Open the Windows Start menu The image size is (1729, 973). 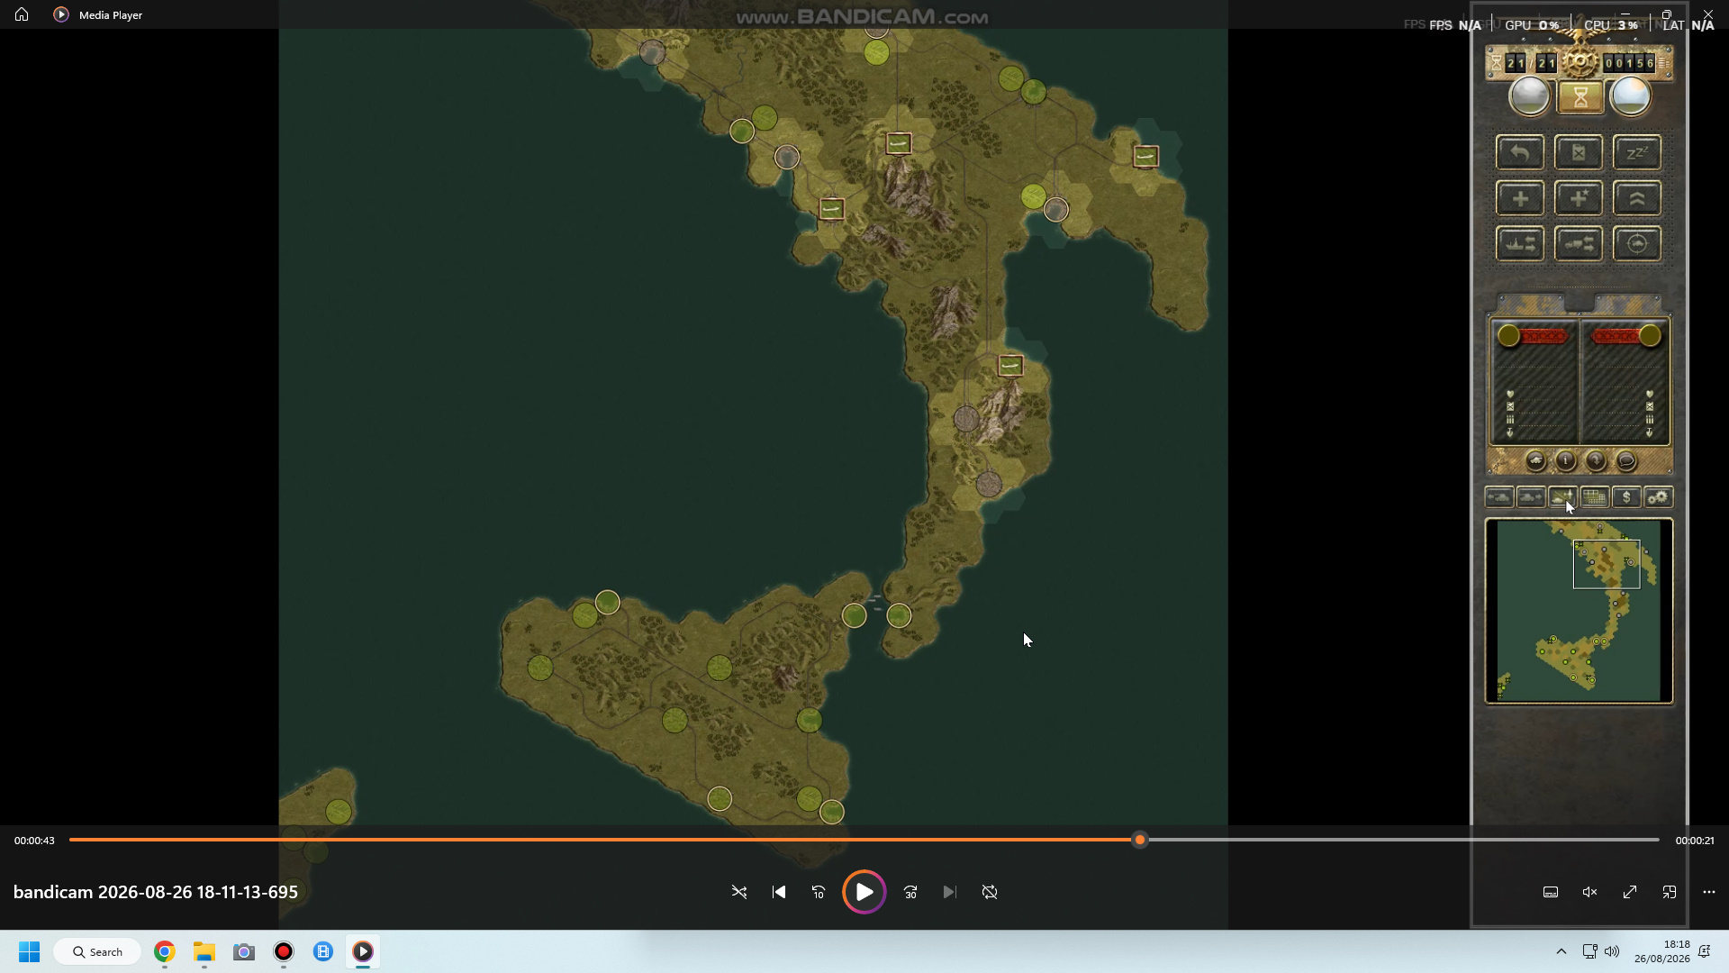[30, 952]
